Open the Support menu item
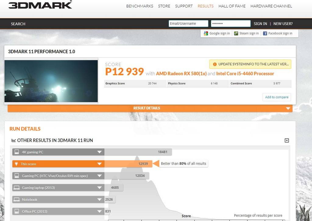The image size is (312, 221). (184, 6)
